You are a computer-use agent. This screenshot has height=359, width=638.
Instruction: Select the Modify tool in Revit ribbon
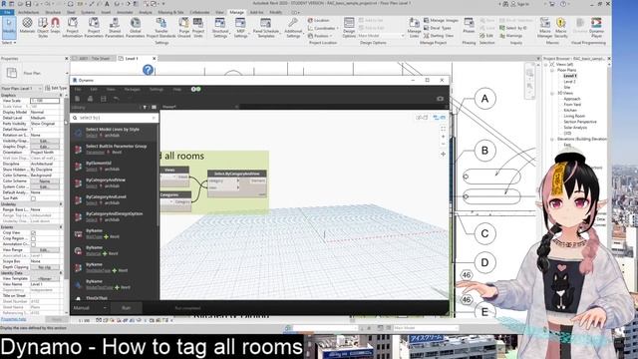pos(9,28)
